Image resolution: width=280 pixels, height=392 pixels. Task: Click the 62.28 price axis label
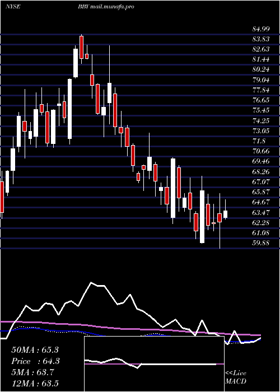(x=261, y=223)
